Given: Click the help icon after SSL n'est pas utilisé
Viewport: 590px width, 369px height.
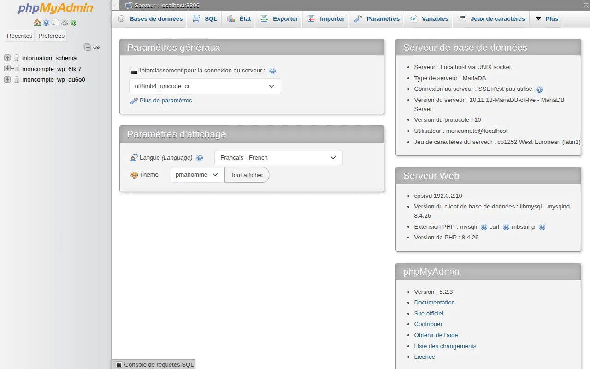Looking at the screenshot, I should tap(539, 89).
